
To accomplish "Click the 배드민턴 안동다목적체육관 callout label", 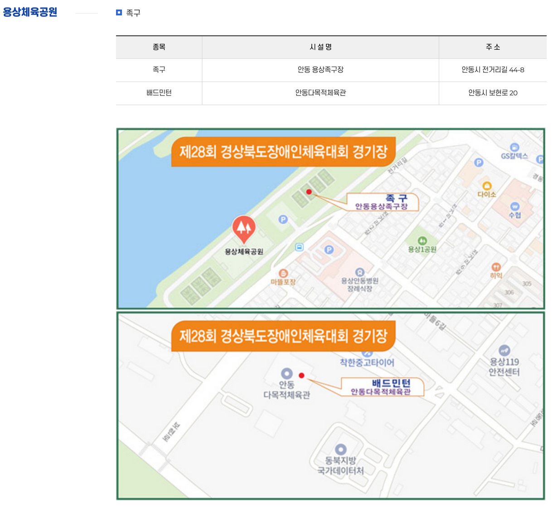I will point(382,387).
